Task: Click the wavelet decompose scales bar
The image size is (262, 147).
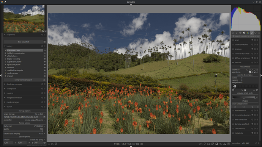Action: [x=245, y=86]
